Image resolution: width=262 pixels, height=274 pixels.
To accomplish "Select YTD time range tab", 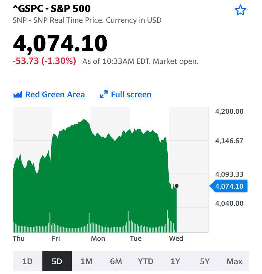I will pyautogui.click(x=146, y=261).
